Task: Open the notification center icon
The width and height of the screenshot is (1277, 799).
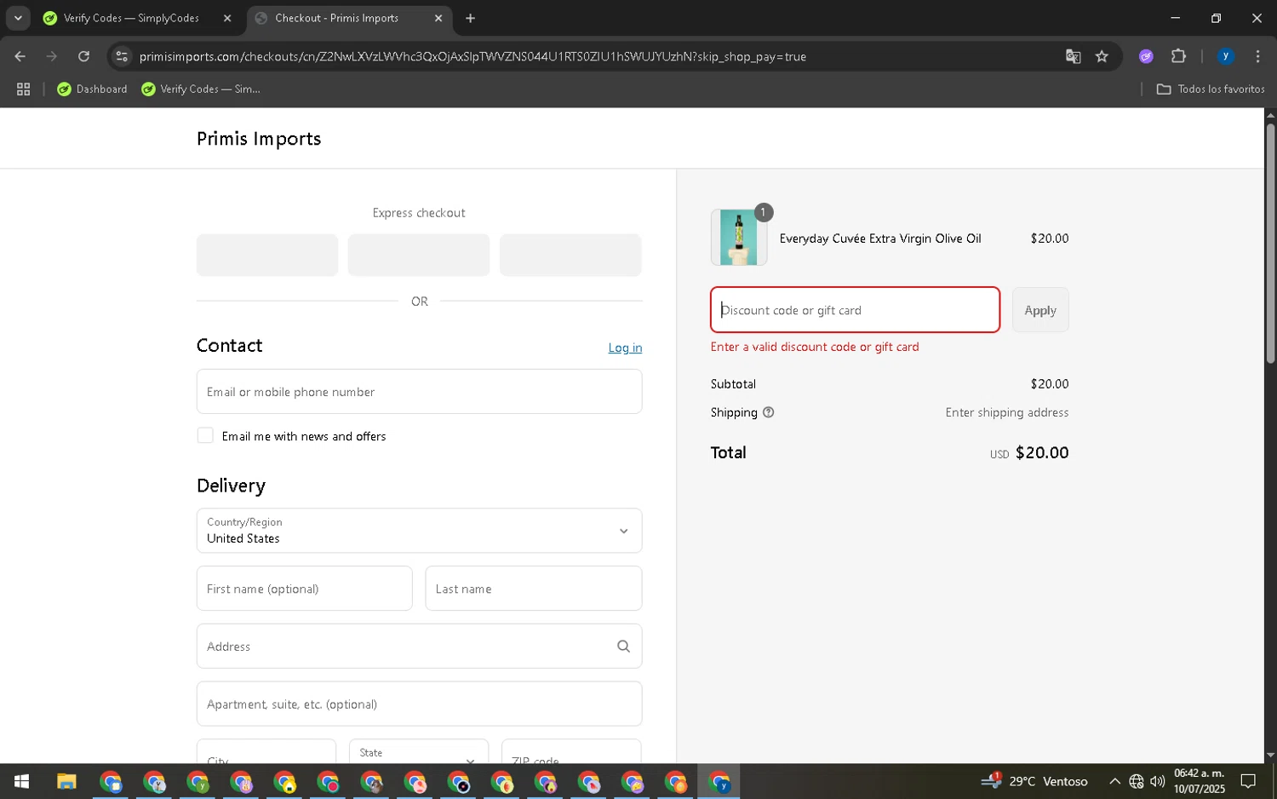Action: [1248, 781]
